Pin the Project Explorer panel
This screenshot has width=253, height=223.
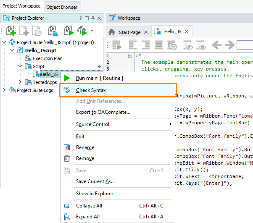[x=93, y=18]
